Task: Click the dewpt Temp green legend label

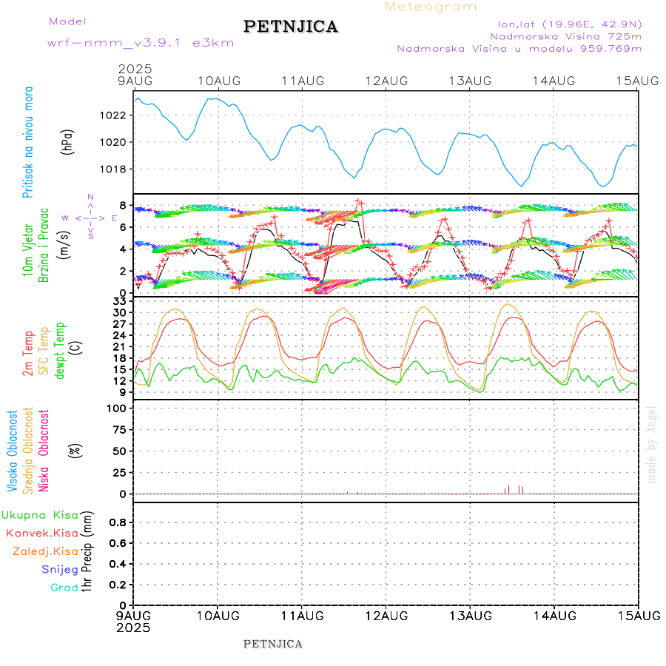Action: [x=59, y=349]
